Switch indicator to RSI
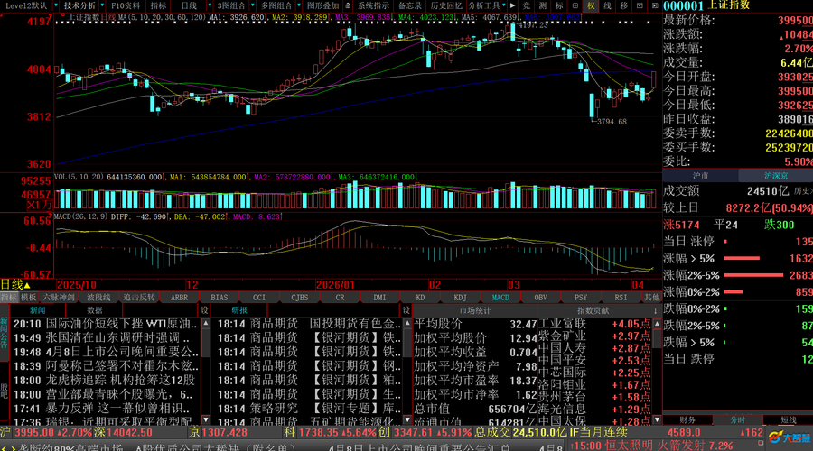813x451 pixels. [621, 298]
